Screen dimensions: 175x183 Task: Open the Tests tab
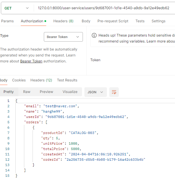(140, 21)
